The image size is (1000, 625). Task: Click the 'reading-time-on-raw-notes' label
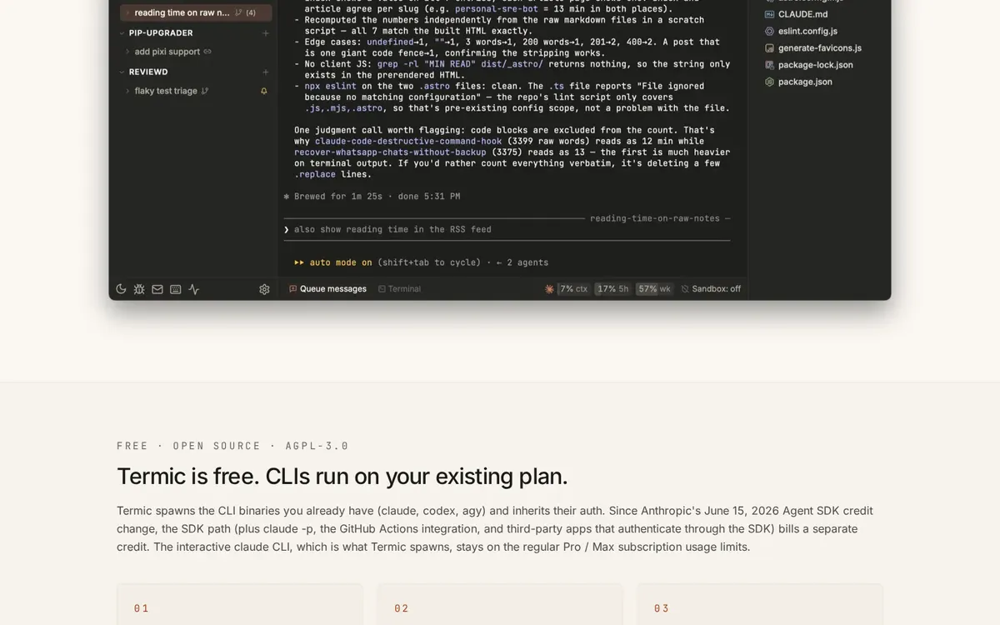pyautogui.click(x=655, y=218)
